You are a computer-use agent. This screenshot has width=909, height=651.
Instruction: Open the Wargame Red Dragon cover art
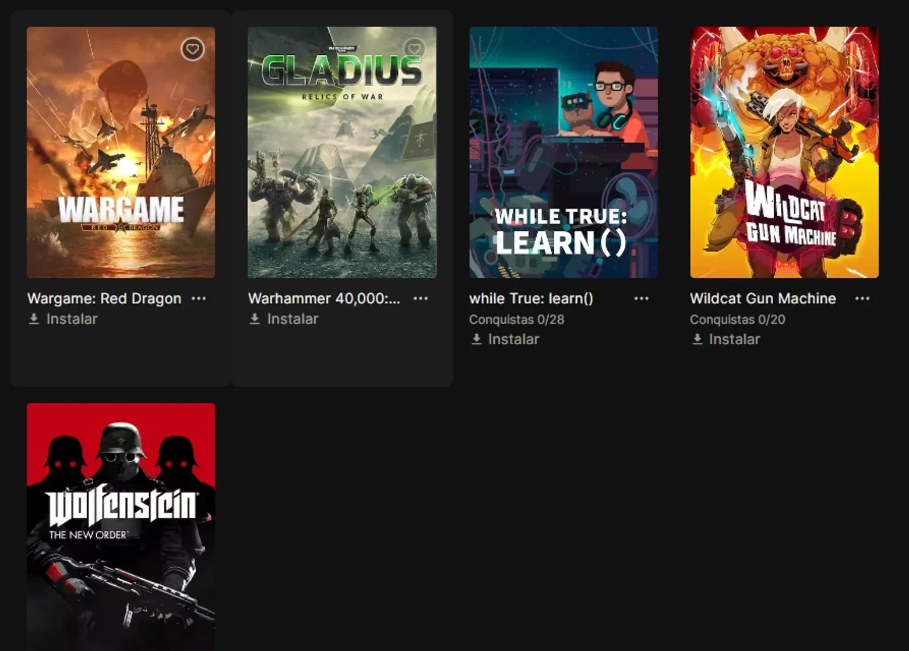[121, 152]
